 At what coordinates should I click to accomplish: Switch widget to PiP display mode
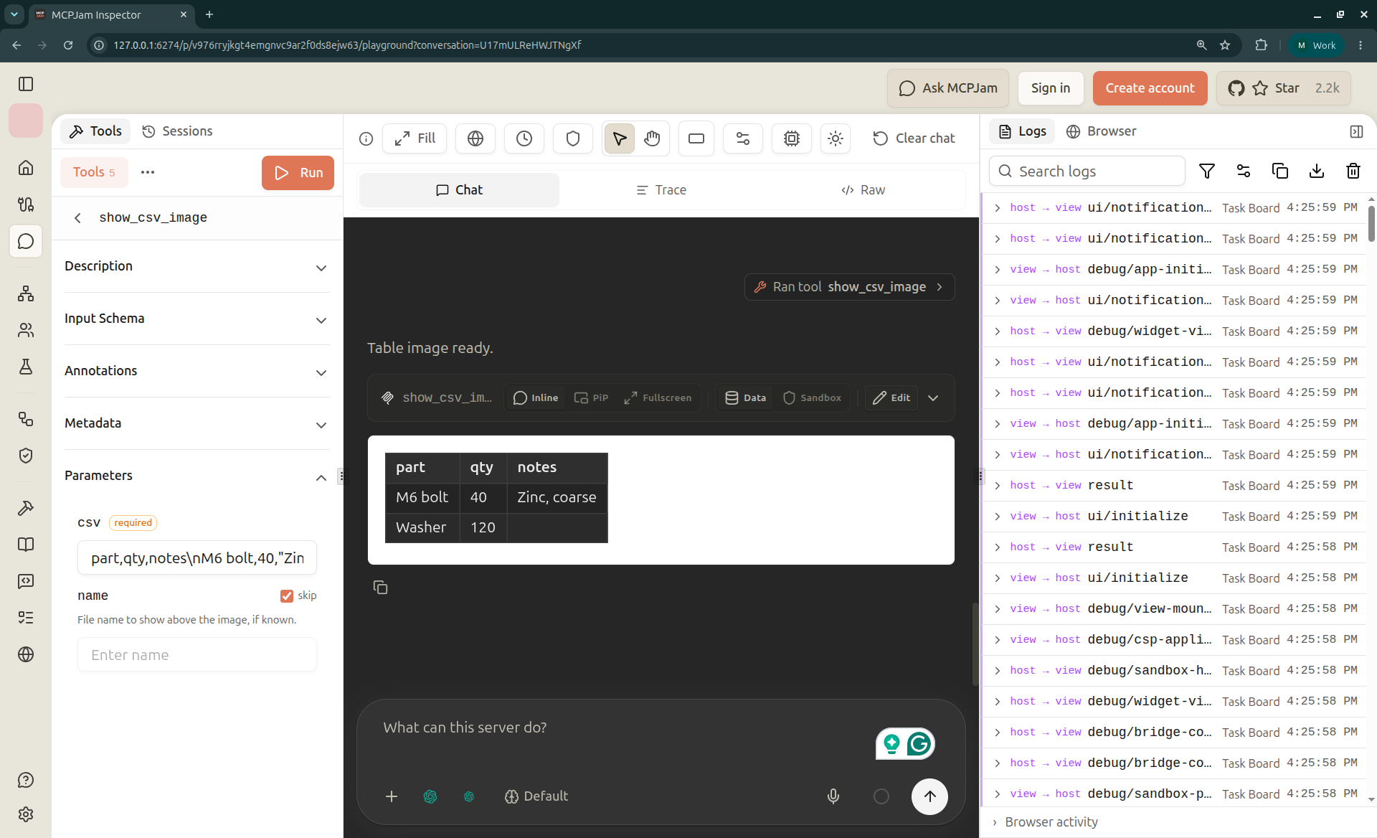[x=592, y=397]
